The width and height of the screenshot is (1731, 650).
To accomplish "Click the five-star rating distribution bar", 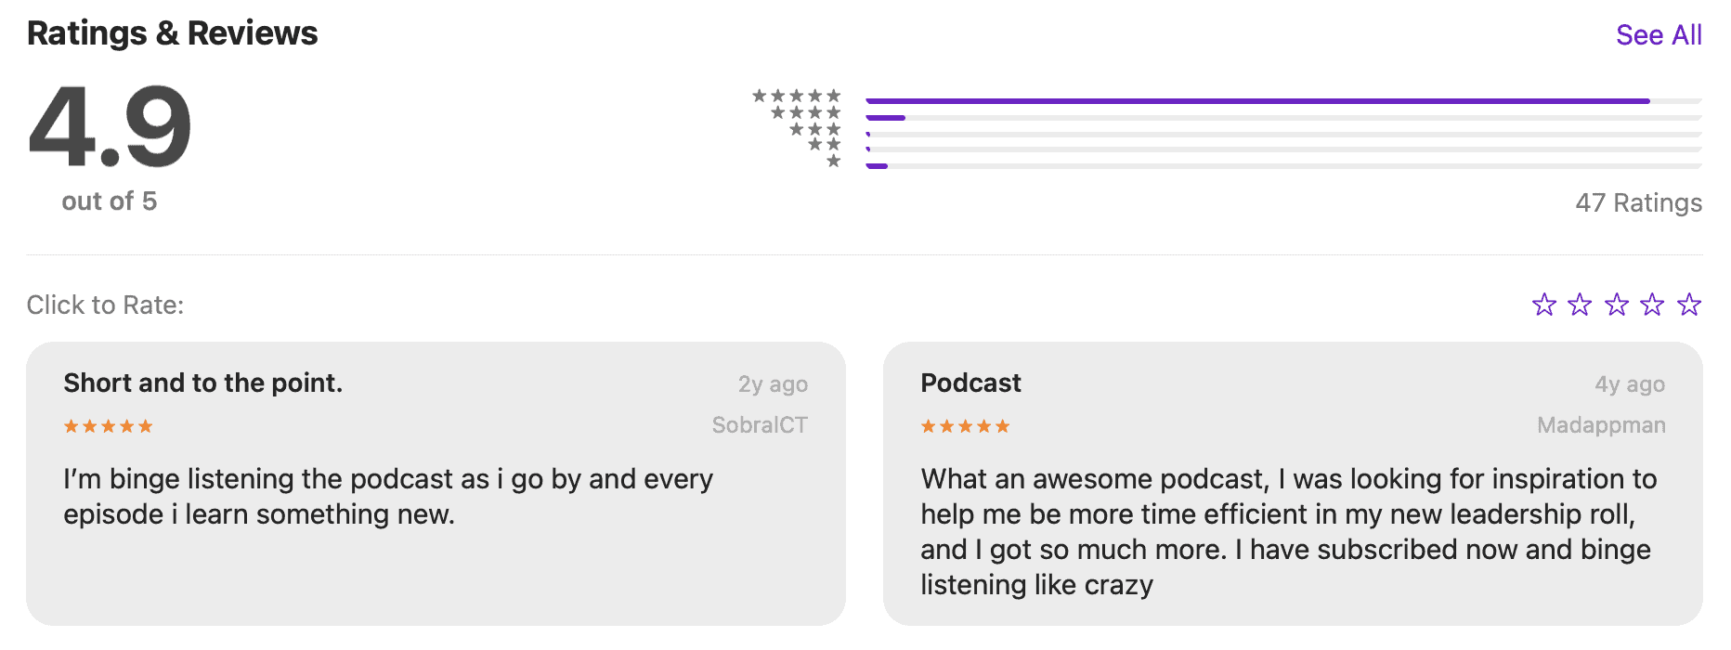I will pos(1282,100).
